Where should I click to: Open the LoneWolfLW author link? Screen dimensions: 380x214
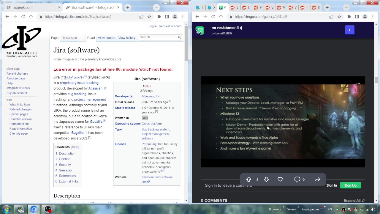click(x=224, y=33)
